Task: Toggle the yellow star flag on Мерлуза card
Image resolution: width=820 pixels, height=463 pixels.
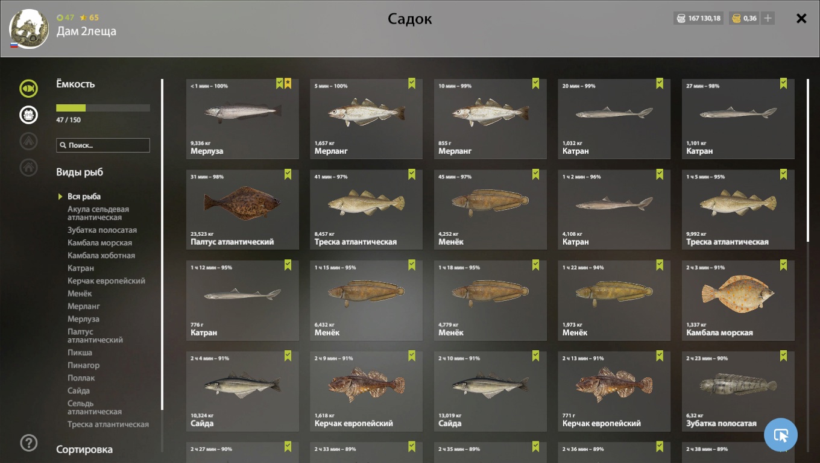Action: 288,83
